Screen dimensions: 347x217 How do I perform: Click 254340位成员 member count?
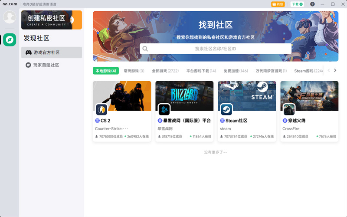pos(297,136)
